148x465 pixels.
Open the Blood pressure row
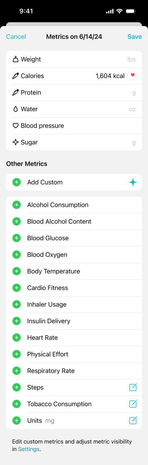[74, 126]
